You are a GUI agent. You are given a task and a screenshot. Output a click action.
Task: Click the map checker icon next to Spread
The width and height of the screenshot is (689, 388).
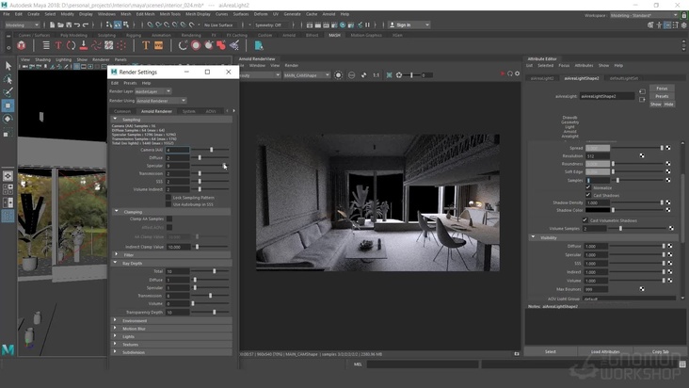tap(668, 148)
